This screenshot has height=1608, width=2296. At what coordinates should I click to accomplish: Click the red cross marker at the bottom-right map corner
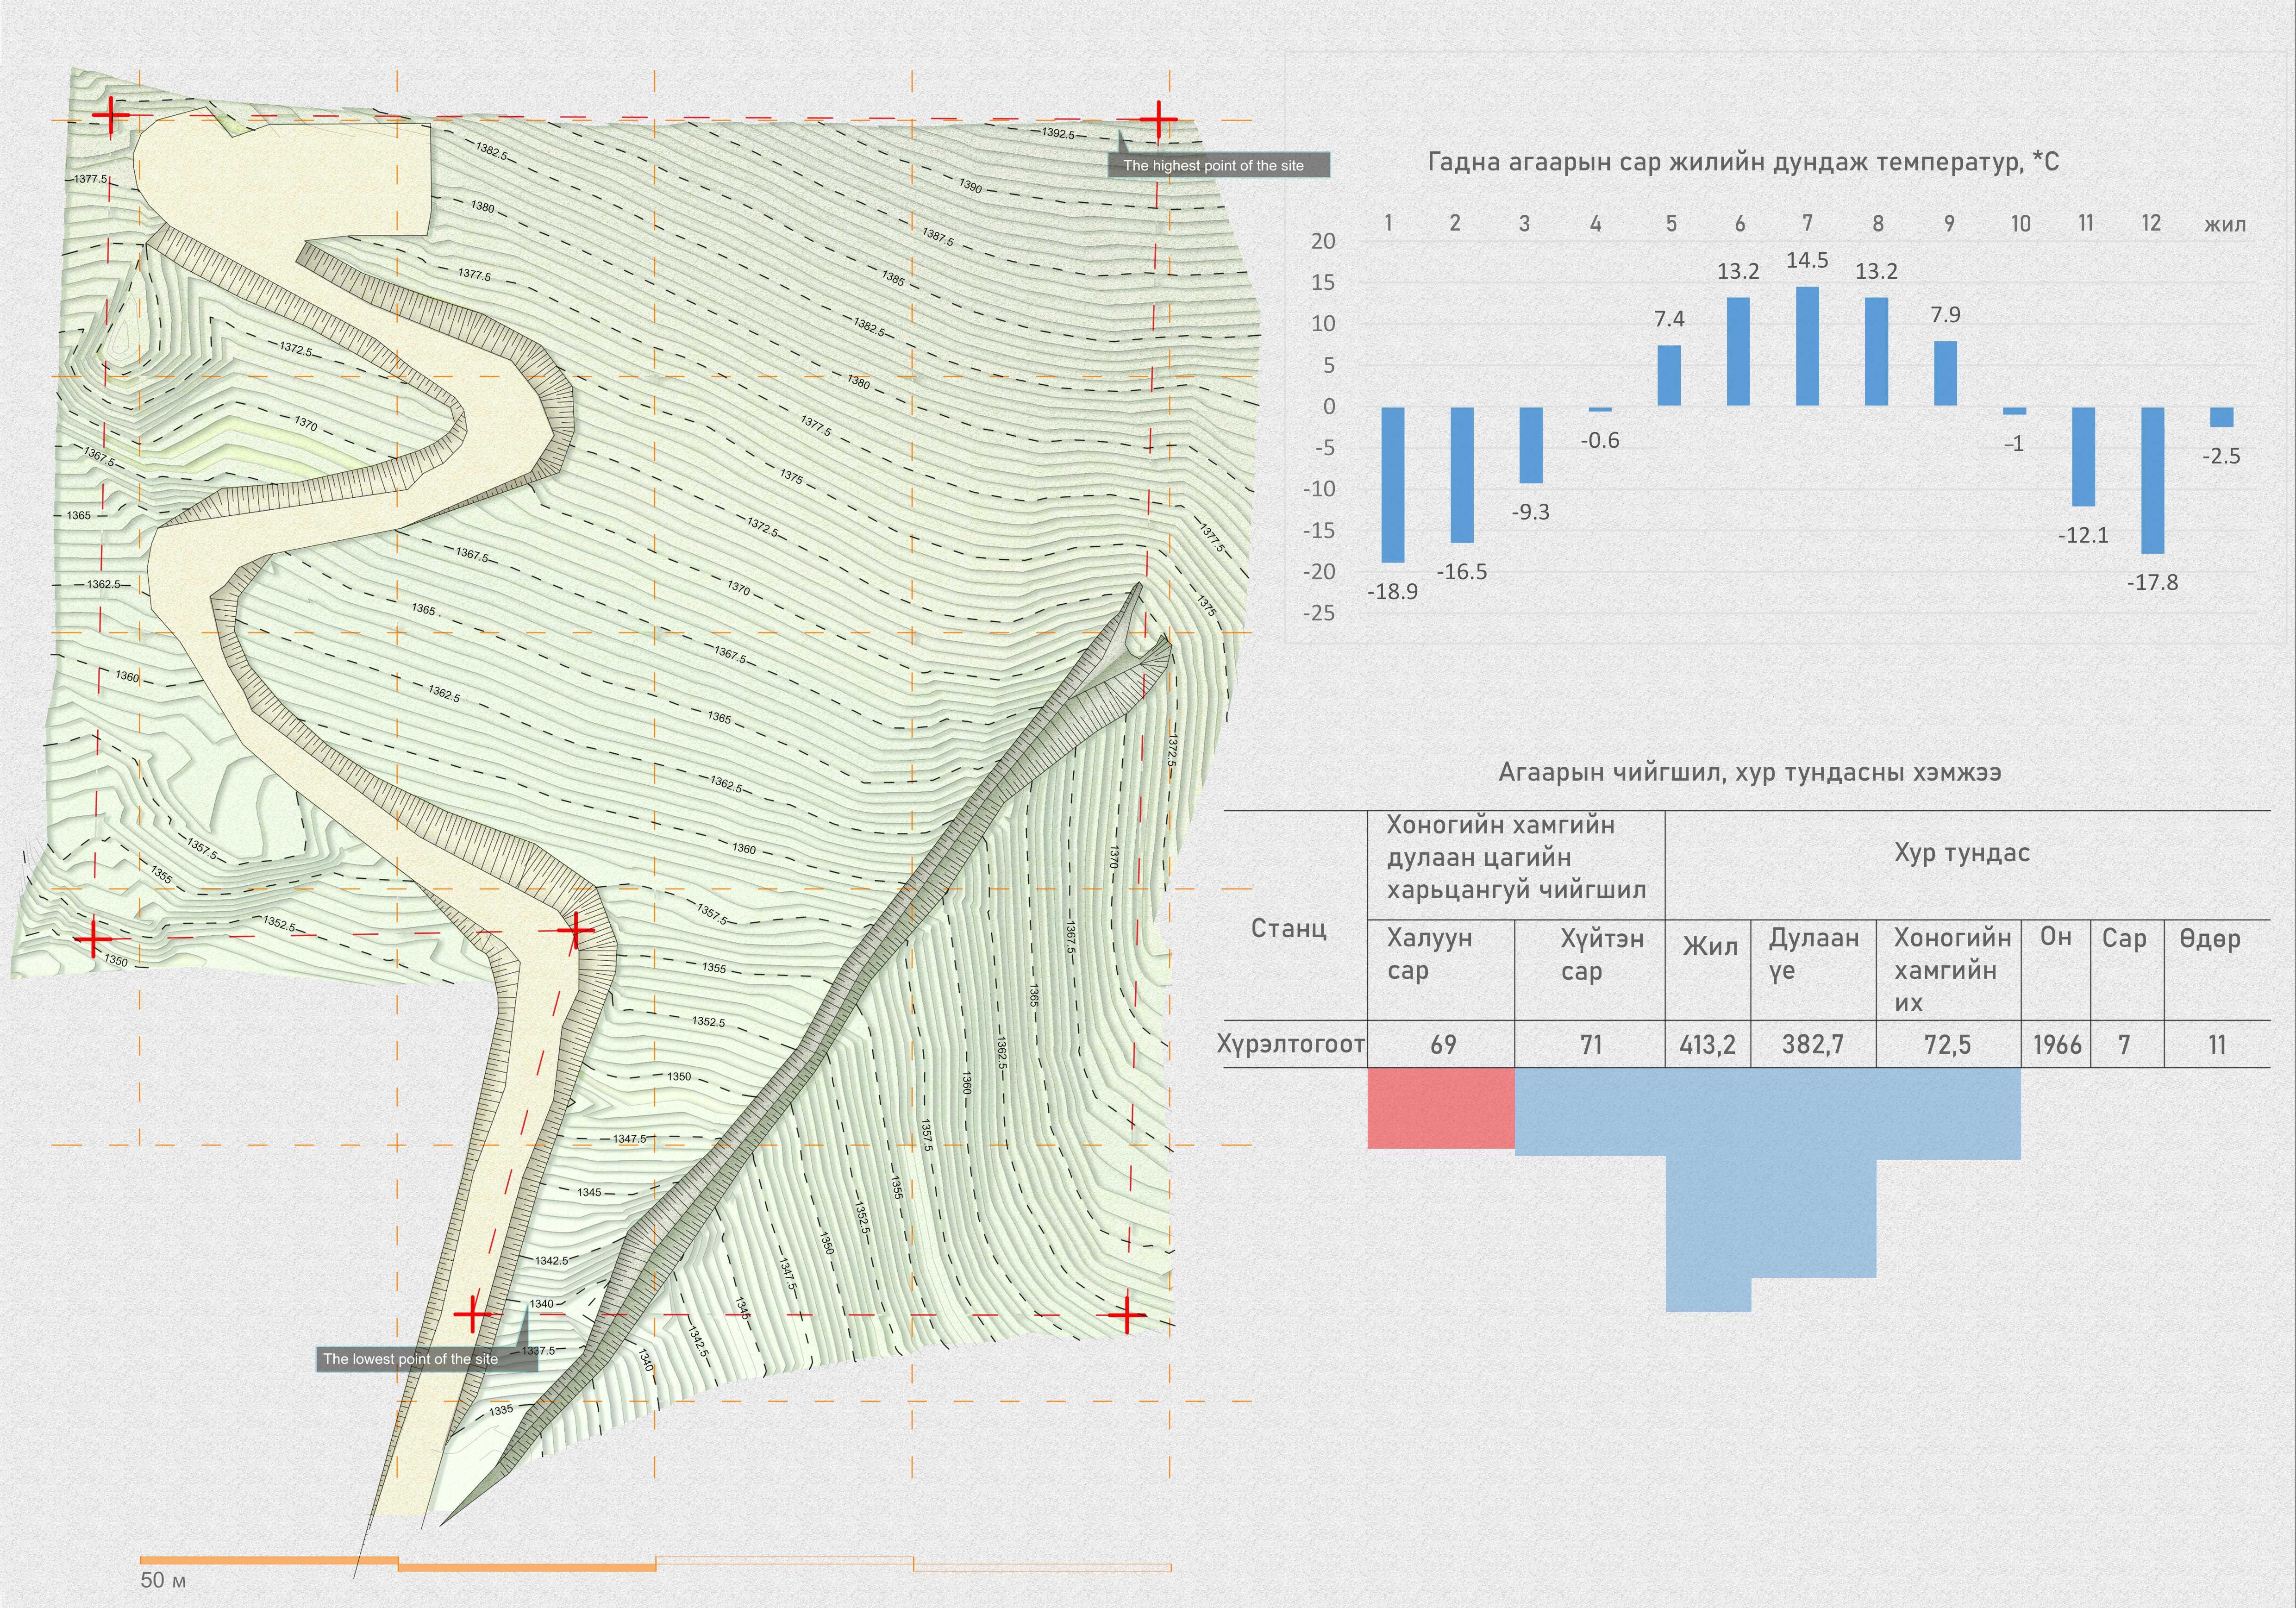click(1127, 1314)
